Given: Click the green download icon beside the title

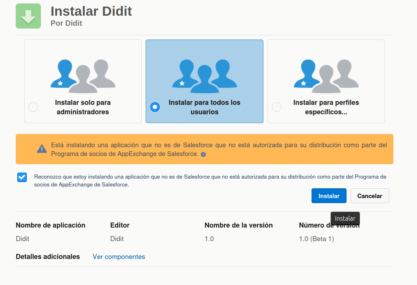Looking at the screenshot, I should click(28, 16).
